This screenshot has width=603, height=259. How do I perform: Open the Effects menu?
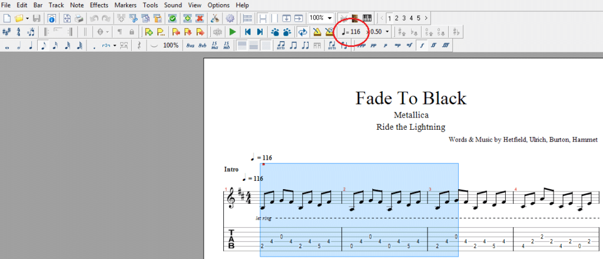(x=99, y=5)
